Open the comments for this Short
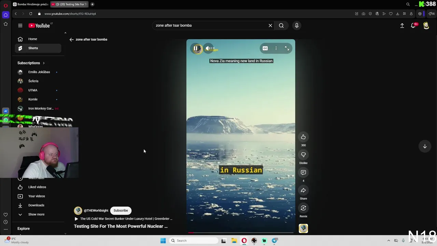Screen dimensions: 437x246 [303, 173]
